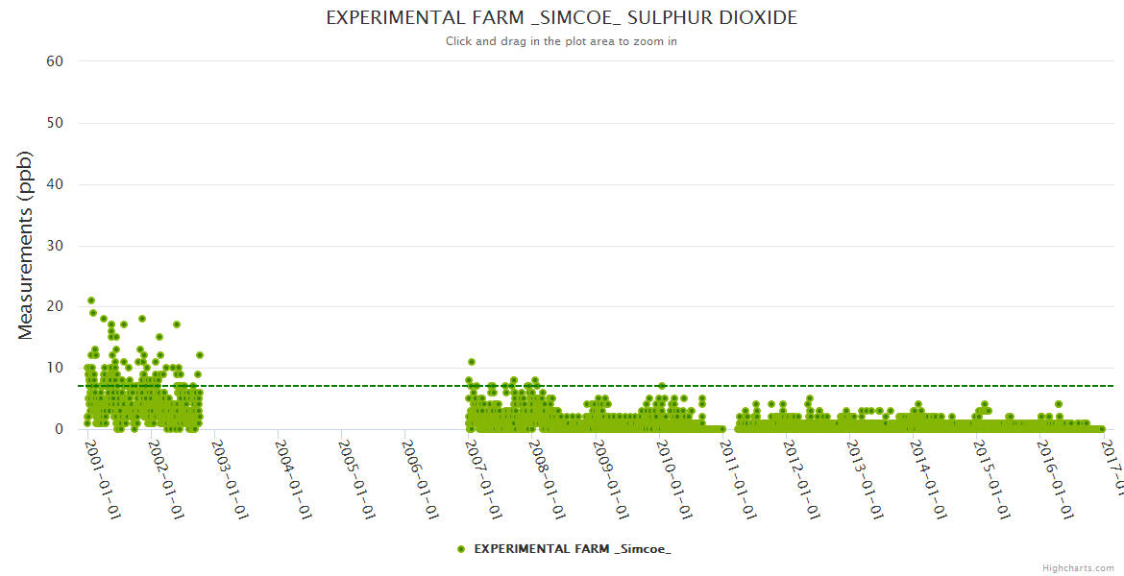Click the 10 y-axis tick label
Viewport: 1124px width, 576px height.
(55, 368)
